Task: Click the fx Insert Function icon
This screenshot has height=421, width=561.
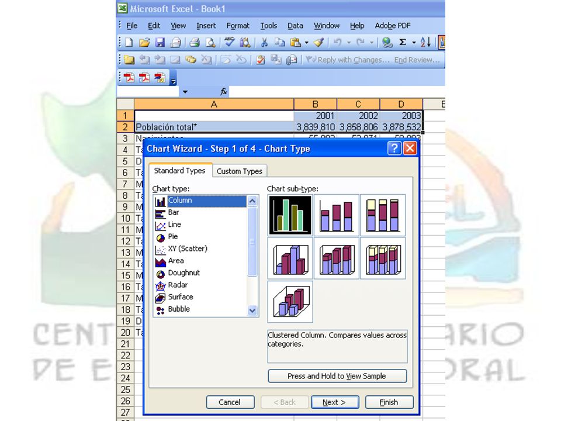Action: point(224,92)
